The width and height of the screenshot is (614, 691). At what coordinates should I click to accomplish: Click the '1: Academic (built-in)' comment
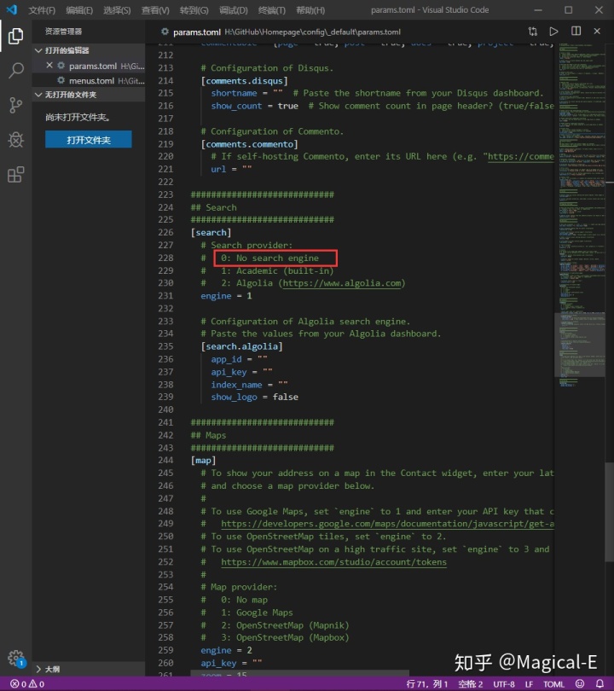[x=277, y=270]
